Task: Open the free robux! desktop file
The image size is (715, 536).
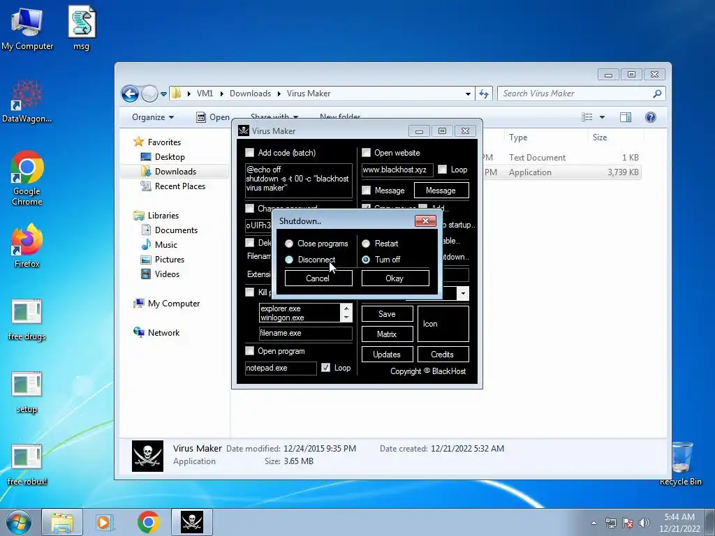Action: pos(27,464)
